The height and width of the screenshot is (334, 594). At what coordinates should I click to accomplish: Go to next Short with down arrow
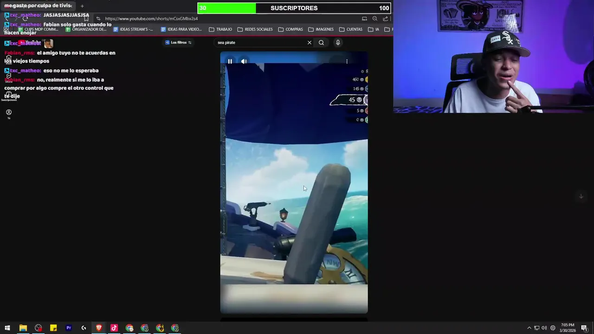tap(581, 196)
